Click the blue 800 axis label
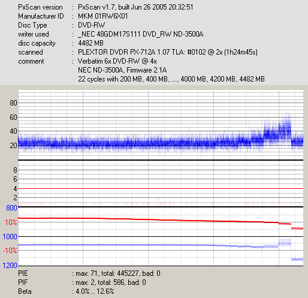Image resolution: width=308 pixels, height=298 pixels. pyautogui.click(x=11, y=208)
